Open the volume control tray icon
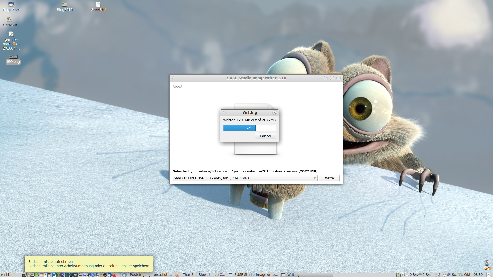This screenshot has width=493, height=277. (439, 275)
